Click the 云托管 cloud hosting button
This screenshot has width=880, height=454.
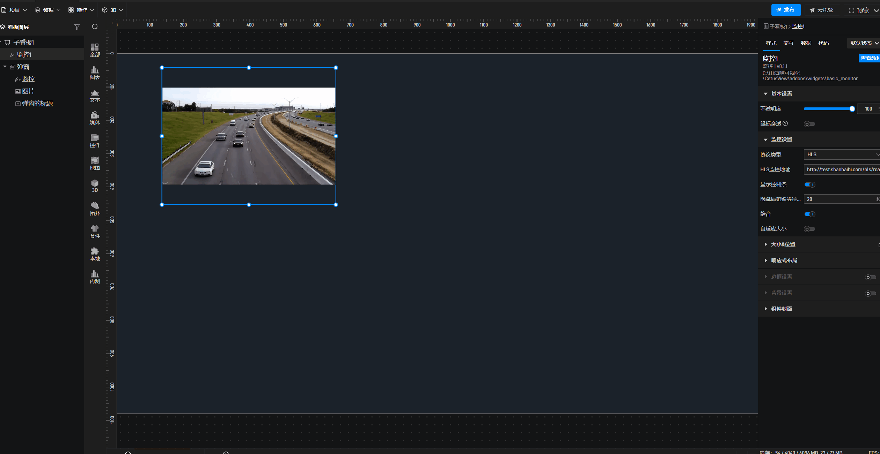(x=821, y=10)
